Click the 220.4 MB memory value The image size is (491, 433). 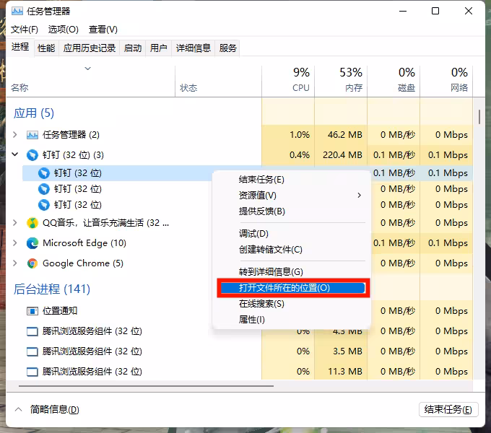342,155
